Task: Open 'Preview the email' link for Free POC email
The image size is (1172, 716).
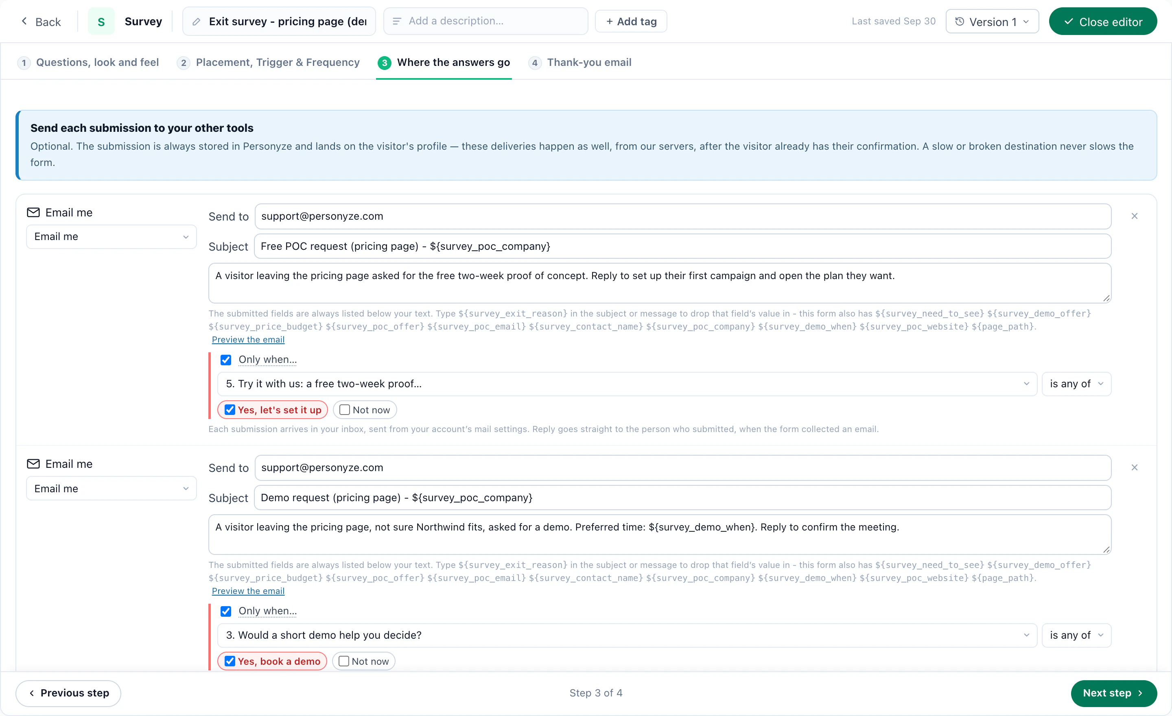Action: (x=248, y=339)
